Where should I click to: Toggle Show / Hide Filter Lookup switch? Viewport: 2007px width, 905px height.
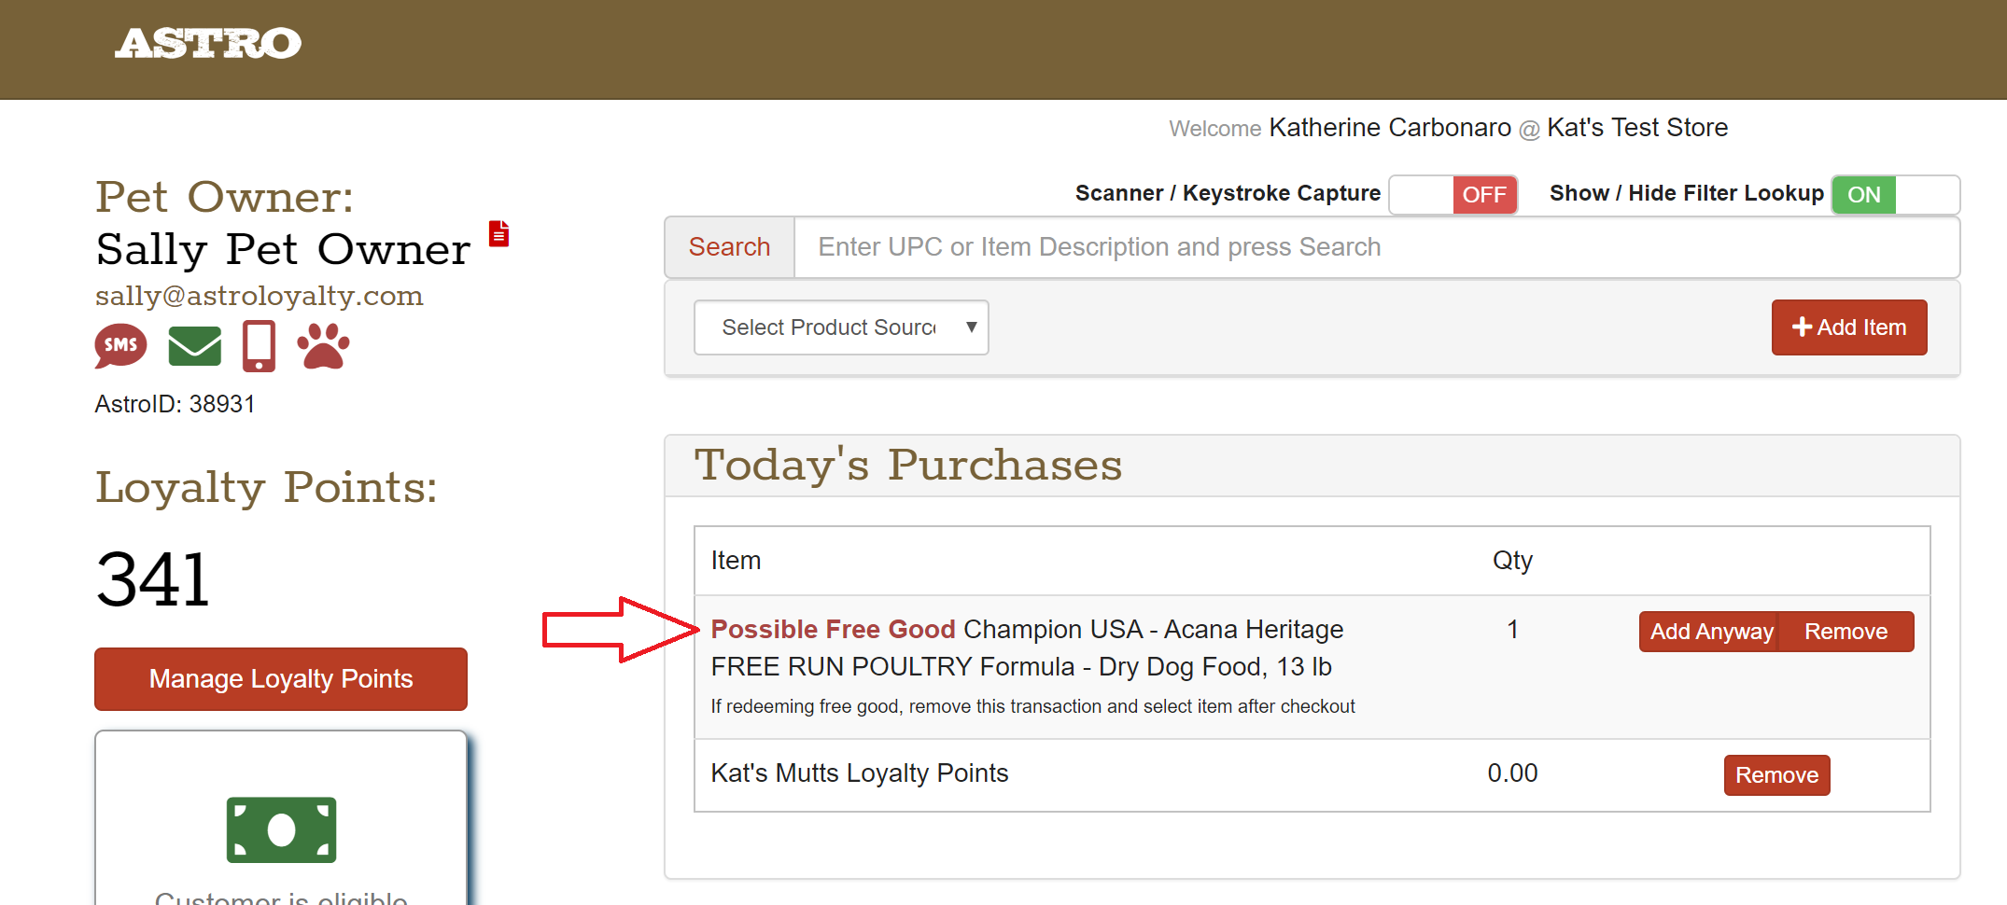point(1895,195)
